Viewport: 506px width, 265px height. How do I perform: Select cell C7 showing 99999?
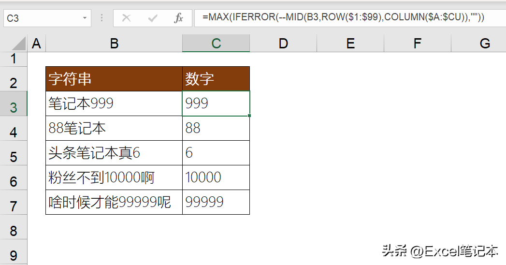(216, 202)
